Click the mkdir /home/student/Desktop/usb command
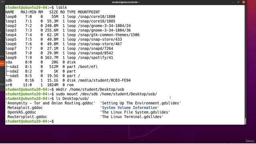 tap(90, 90)
